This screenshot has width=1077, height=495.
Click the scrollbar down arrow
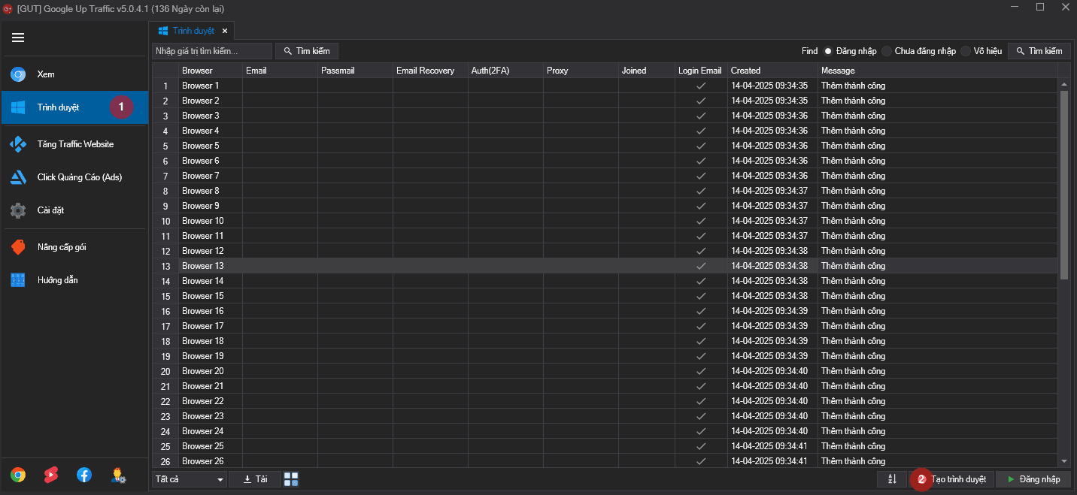(1063, 461)
